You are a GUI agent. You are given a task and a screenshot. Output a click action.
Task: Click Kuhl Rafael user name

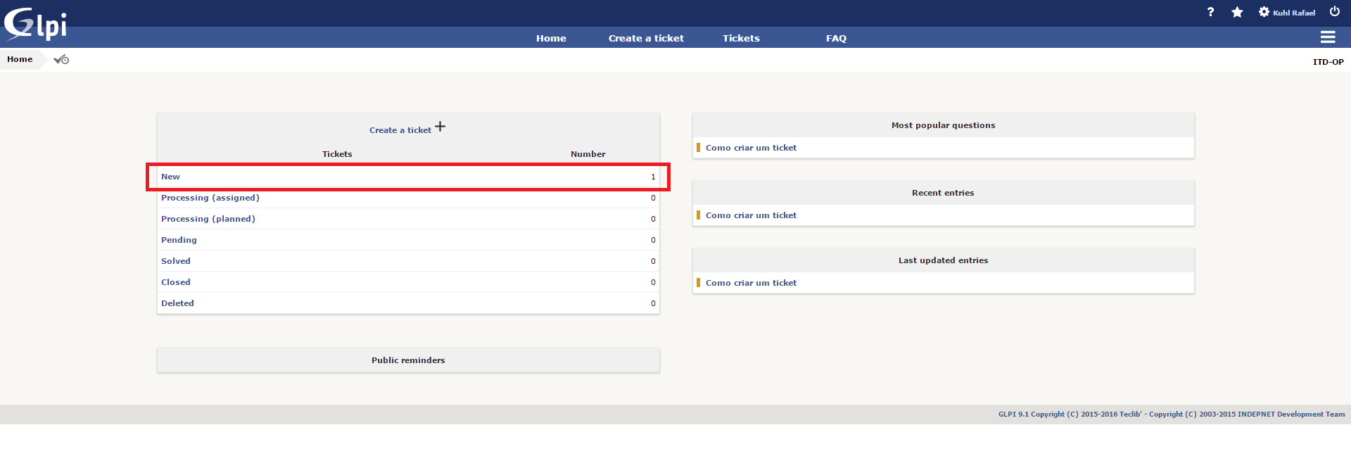(1293, 13)
